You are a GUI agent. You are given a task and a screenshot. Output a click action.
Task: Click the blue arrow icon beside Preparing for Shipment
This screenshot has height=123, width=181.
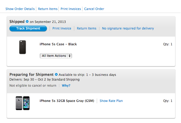(56, 75)
